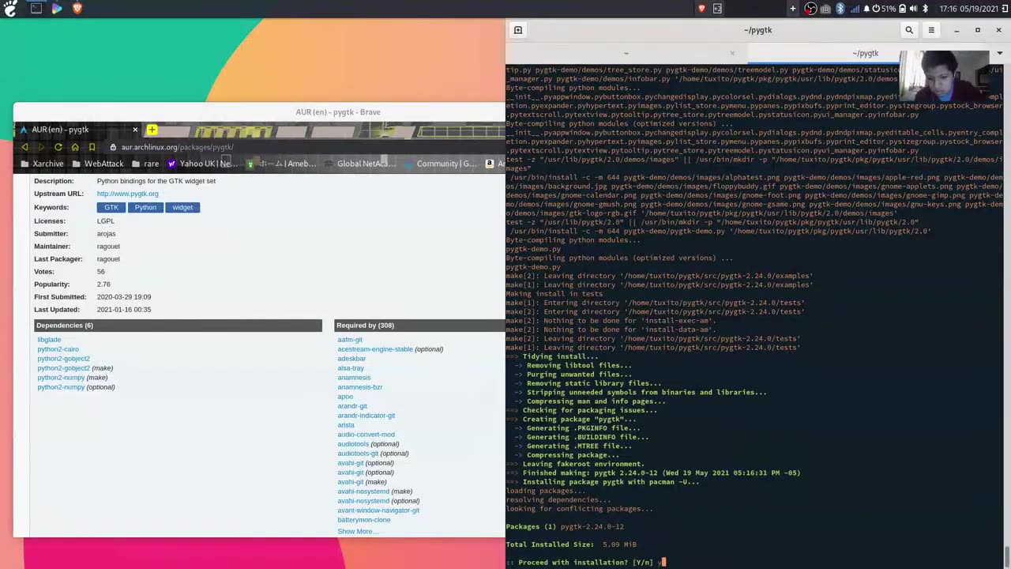Select the AUR (en) - pygtk browser tab
Image resolution: width=1011 pixels, height=569 pixels.
(77, 130)
